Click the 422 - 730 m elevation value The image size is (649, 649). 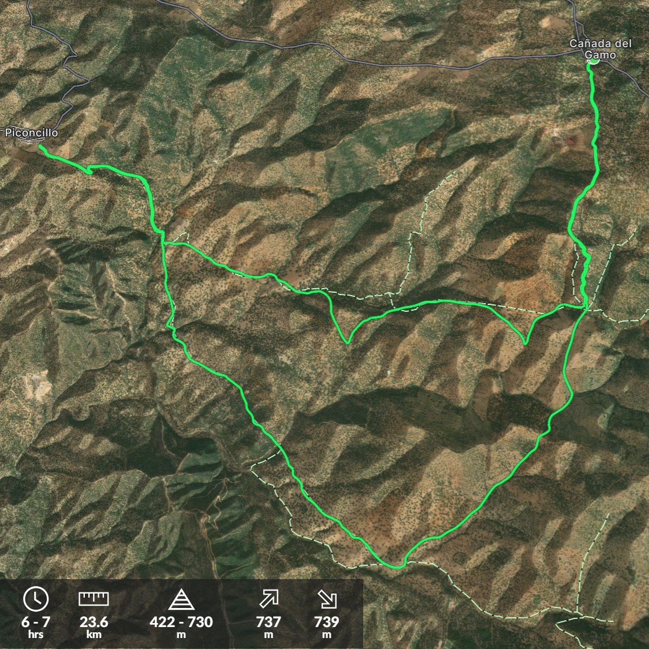tap(181, 626)
